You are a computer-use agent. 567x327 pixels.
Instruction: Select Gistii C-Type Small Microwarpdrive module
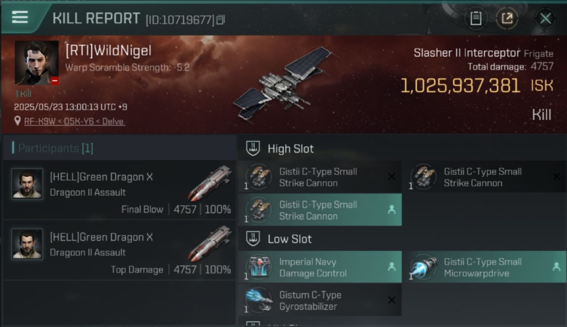488,267
